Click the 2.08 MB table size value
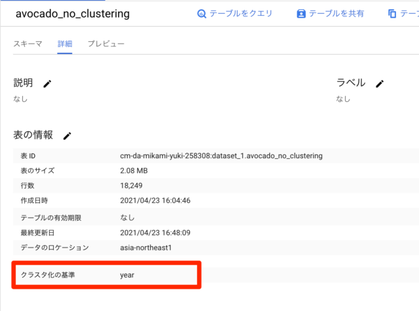The width and height of the screenshot is (419, 311). [x=137, y=171]
